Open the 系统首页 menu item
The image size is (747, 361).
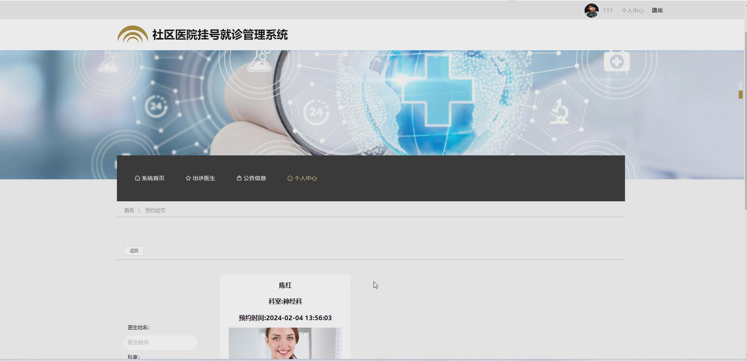[149, 178]
